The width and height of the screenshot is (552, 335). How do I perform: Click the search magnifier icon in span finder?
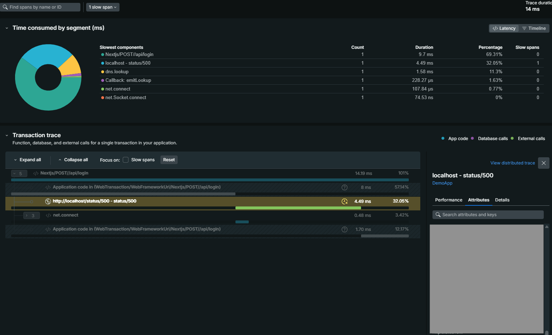pos(5,7)
